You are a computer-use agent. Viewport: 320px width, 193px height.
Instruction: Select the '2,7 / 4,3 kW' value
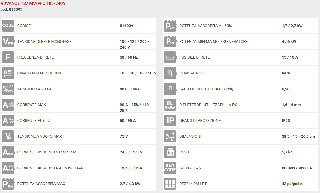[130, 184]
